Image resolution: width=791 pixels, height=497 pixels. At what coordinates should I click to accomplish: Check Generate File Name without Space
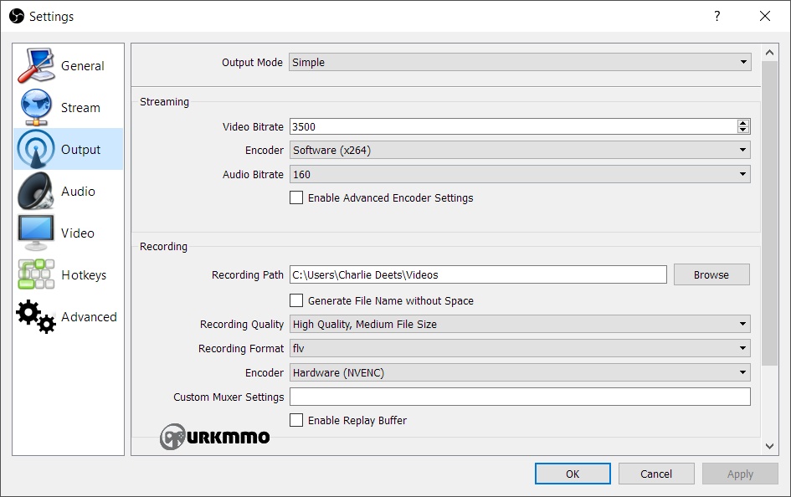pos(296,300)
